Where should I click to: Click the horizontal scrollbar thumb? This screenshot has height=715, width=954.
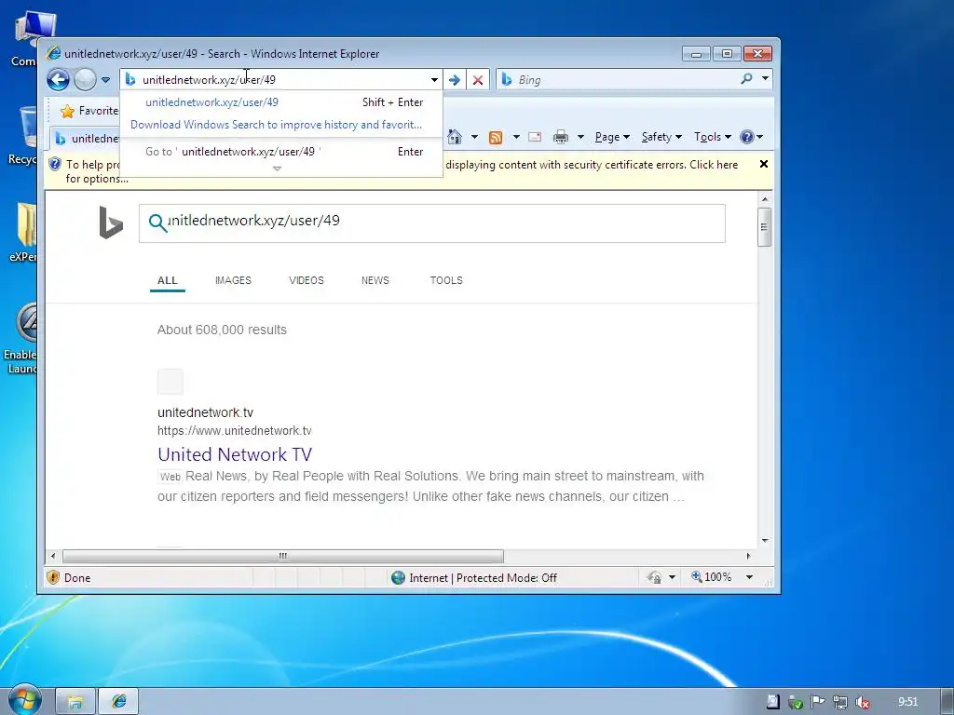(x=283, y=556)
